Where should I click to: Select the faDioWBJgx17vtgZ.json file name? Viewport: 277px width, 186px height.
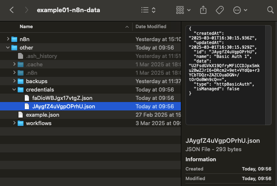[62, 98]
